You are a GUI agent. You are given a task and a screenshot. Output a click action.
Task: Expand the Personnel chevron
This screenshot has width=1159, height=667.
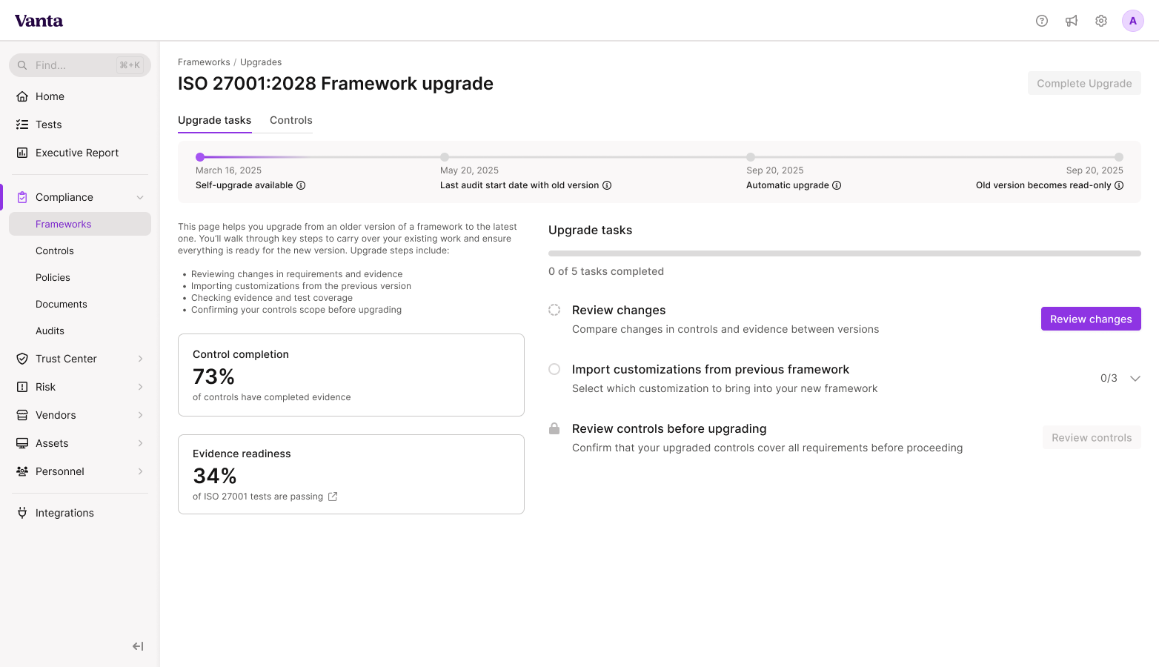point(140,471)
